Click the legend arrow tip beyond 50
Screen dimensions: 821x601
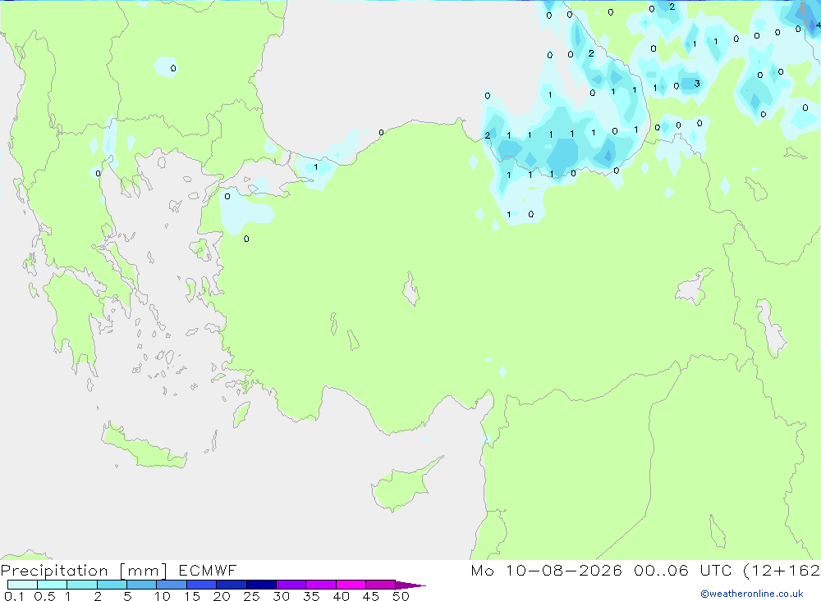coord(411,585)
